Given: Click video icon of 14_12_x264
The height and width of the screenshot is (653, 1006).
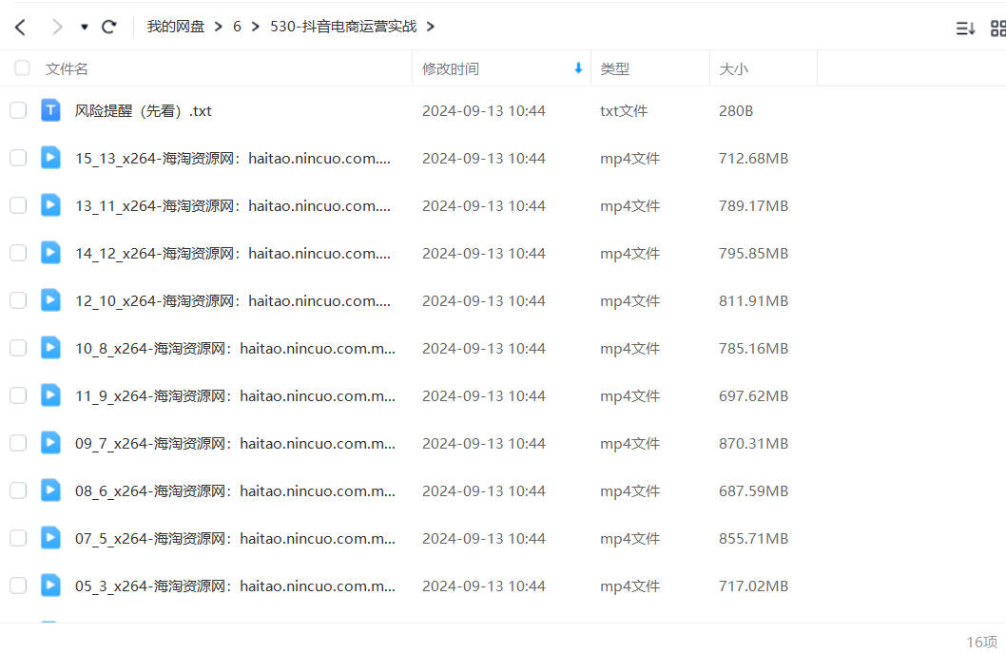Looking at the screenshot, I should click(x=50, y=253).
